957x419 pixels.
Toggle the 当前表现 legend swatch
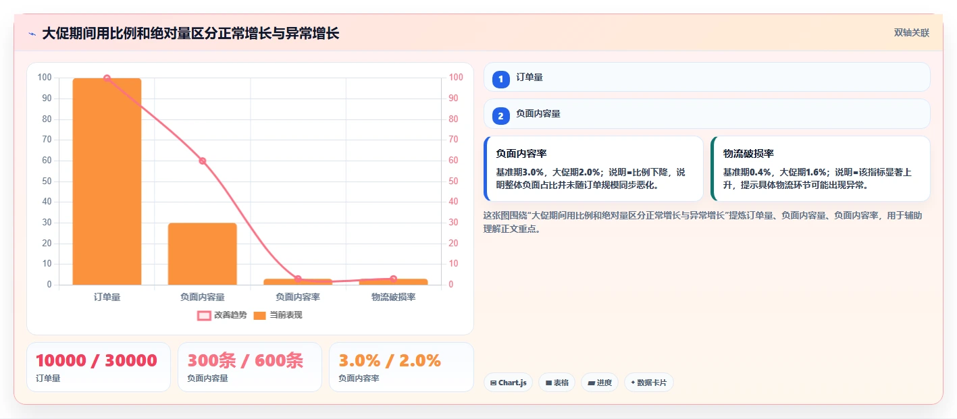pos(260,315)
